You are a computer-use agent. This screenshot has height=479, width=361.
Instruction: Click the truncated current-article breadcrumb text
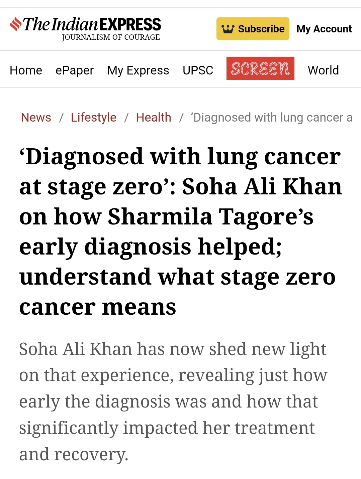click(271, 118)
